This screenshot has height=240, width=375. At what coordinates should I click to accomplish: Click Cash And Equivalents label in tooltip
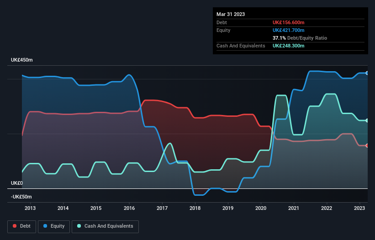point(241,46)
